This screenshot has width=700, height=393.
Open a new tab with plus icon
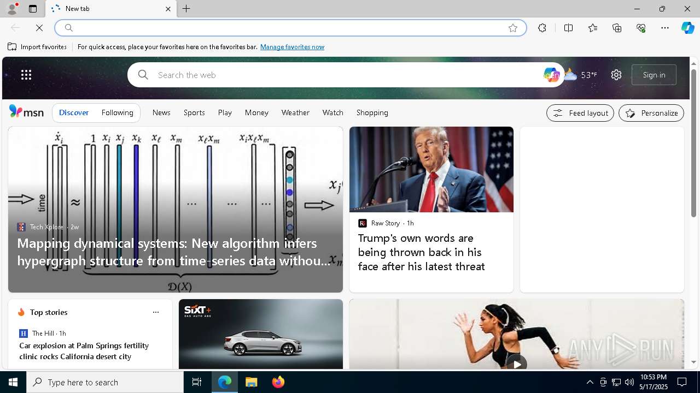tap(186, 9)
